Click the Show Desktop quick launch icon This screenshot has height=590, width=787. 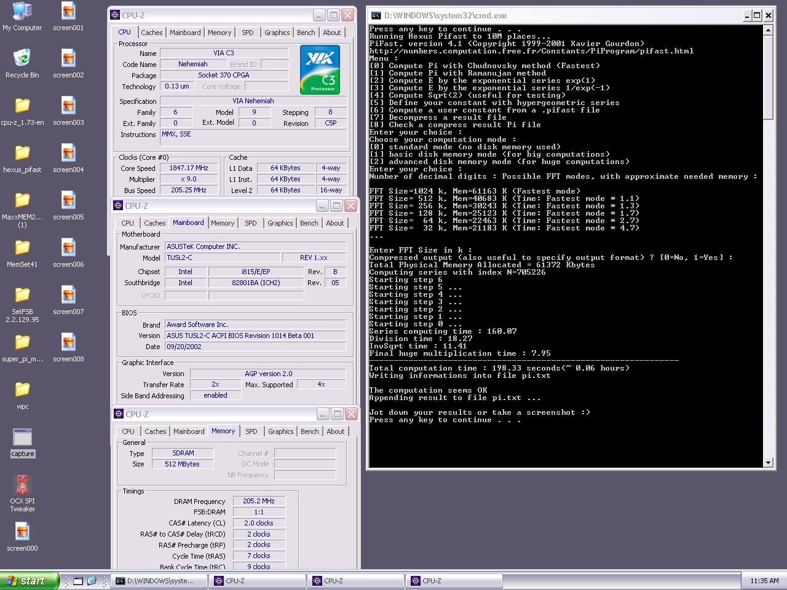(78, 581)
